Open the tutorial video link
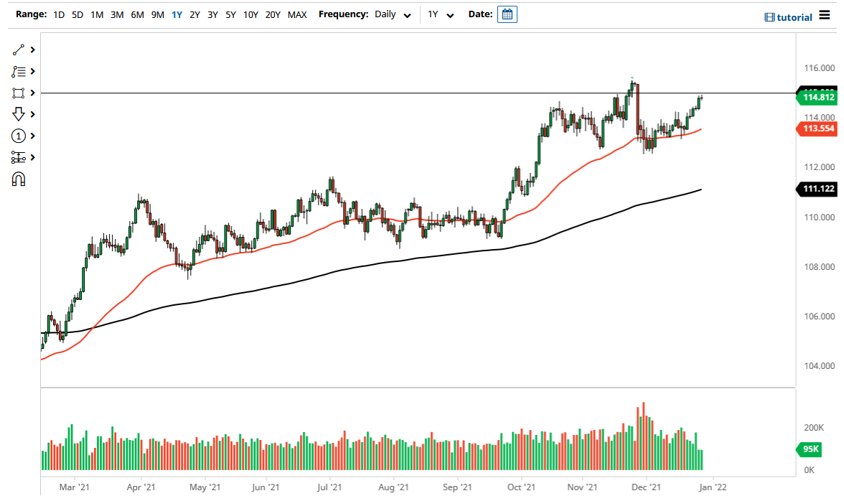Screen dimensions: 844x501 pyautogui.click(x=790, y=17)
